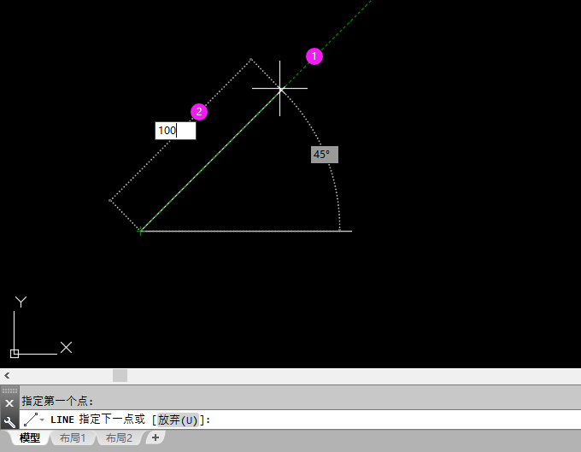Click the horizontal scrollbar thumb
The width and height of the screenshot is (581, 452).
[x=120, y=376]
